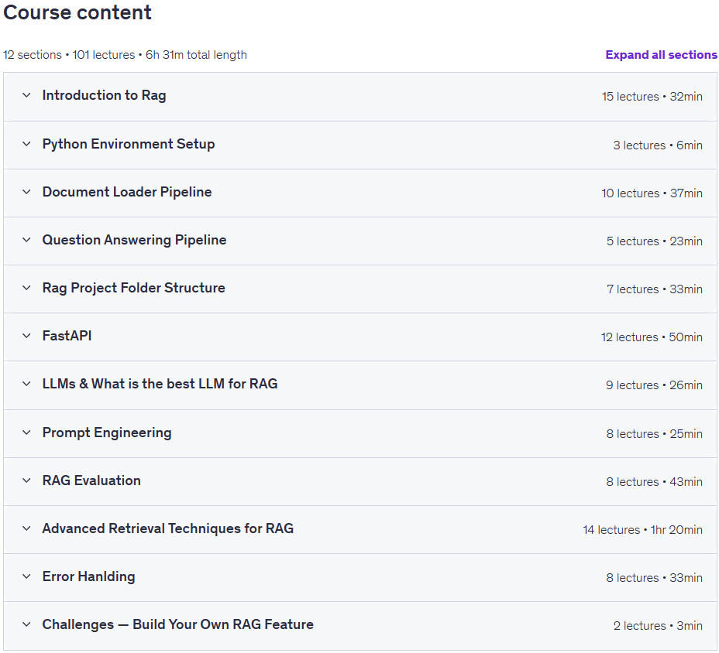Click Document Loader Pipeline title
Screen dimensions: 719x653
click(127, 192)
